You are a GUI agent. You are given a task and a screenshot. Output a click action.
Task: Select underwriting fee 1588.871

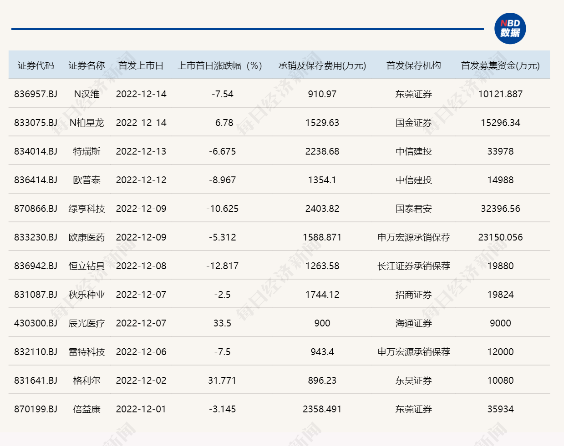322,237
